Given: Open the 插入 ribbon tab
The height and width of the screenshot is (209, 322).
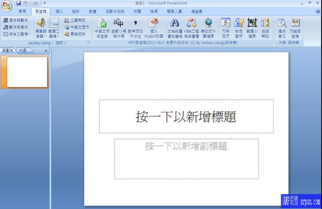Looking at the screenshot, I should 59,11.
